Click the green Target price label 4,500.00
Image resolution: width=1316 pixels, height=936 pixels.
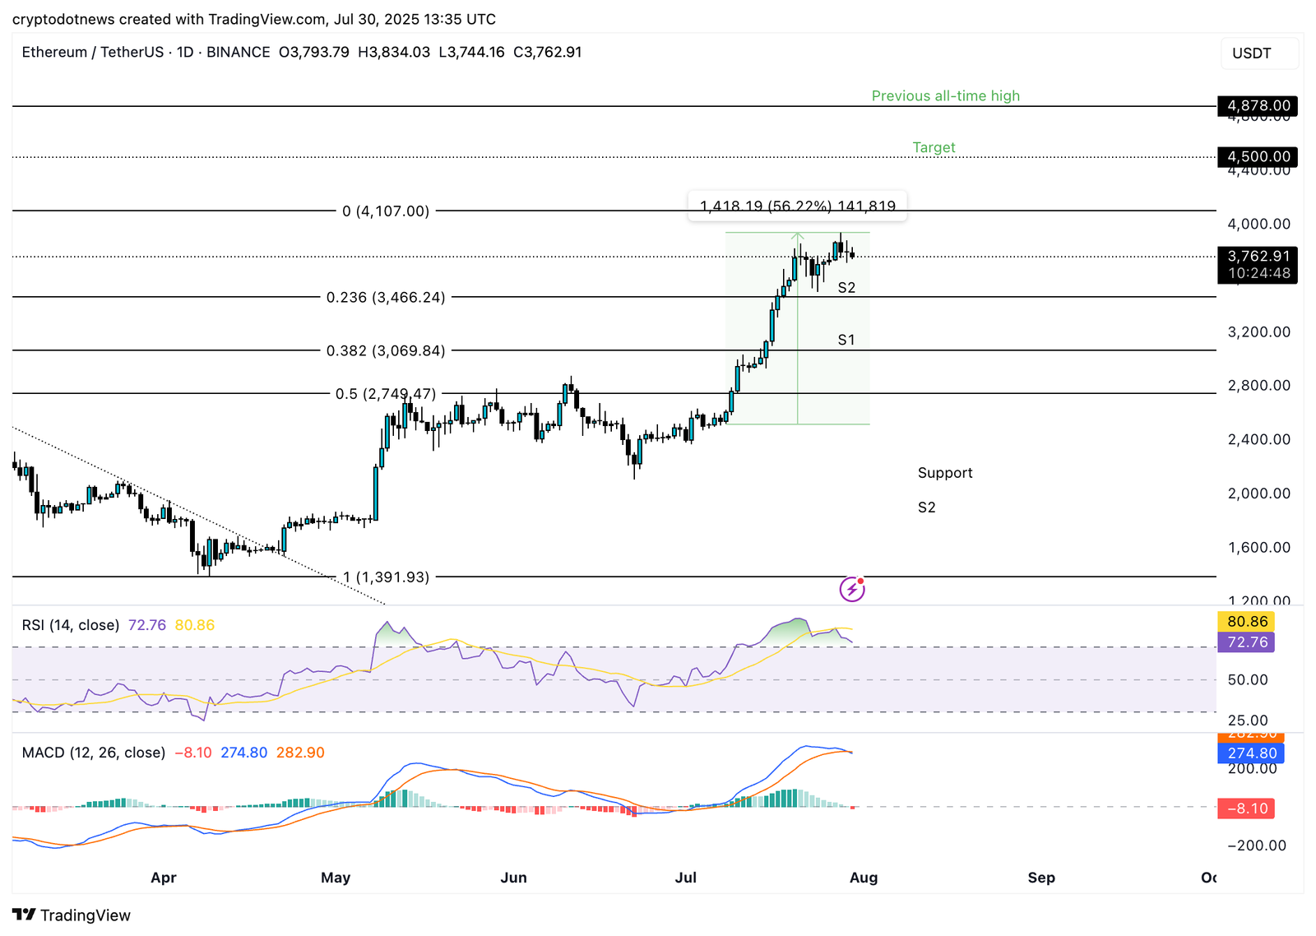[x=1257, y=156]
